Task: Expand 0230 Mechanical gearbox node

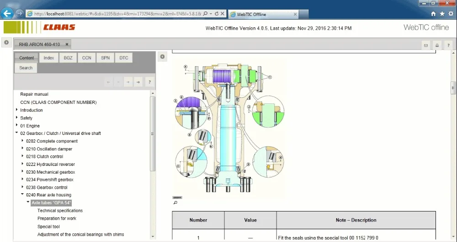Action: 22,171
